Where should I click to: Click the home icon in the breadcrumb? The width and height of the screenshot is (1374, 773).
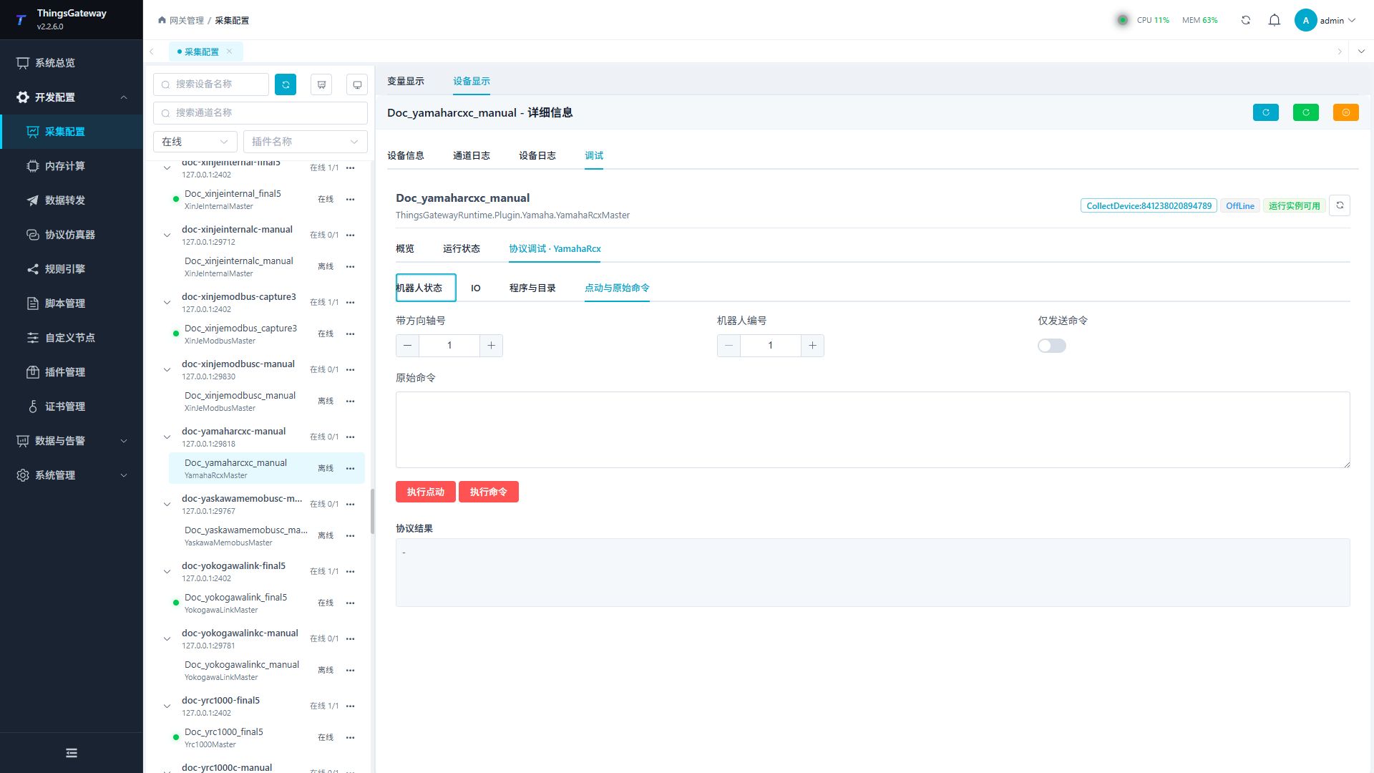click(x=162, y=20)
